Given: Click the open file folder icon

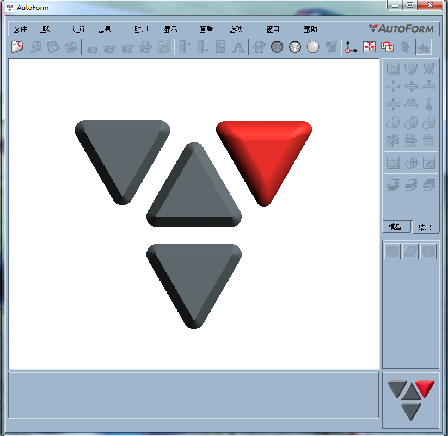Looking at the screenshot, I should click(17, 47).
